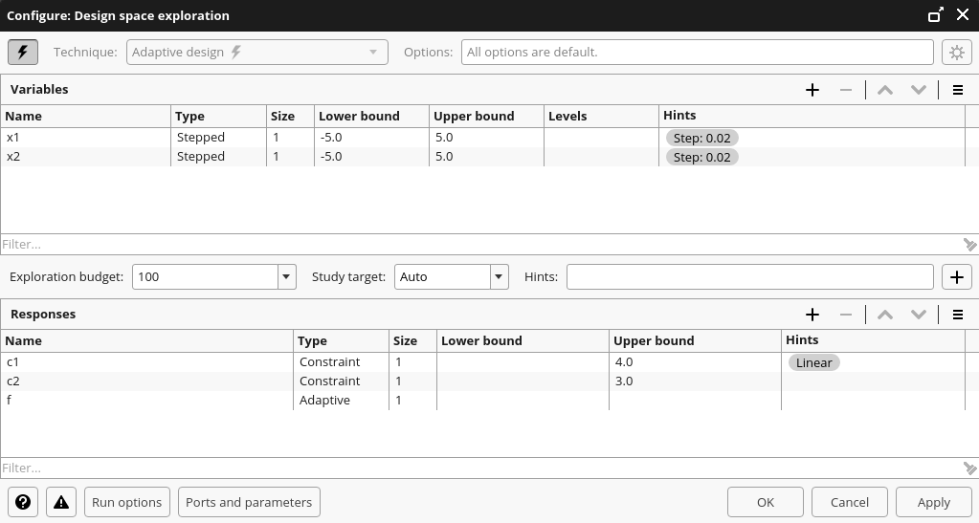This screenshot has height=523, width=979.
Task: Click the study Hints input field
Action: pos(750,276)
